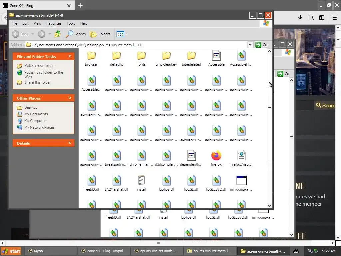This screenshot has width=341, height=256.
Task: Click Publish this folder to the Web
Action: 44,74
